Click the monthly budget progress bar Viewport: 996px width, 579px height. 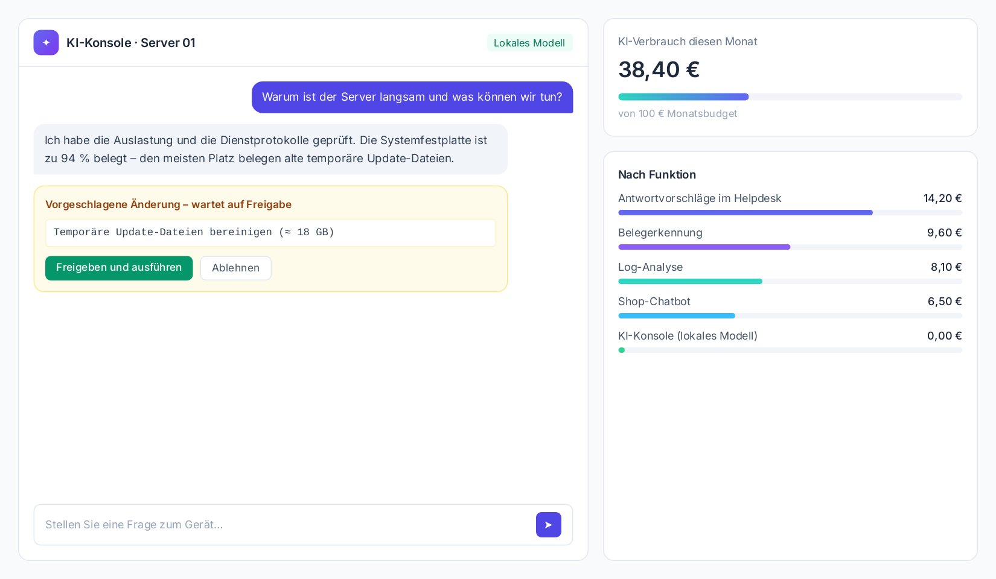(x=790, y=97)
